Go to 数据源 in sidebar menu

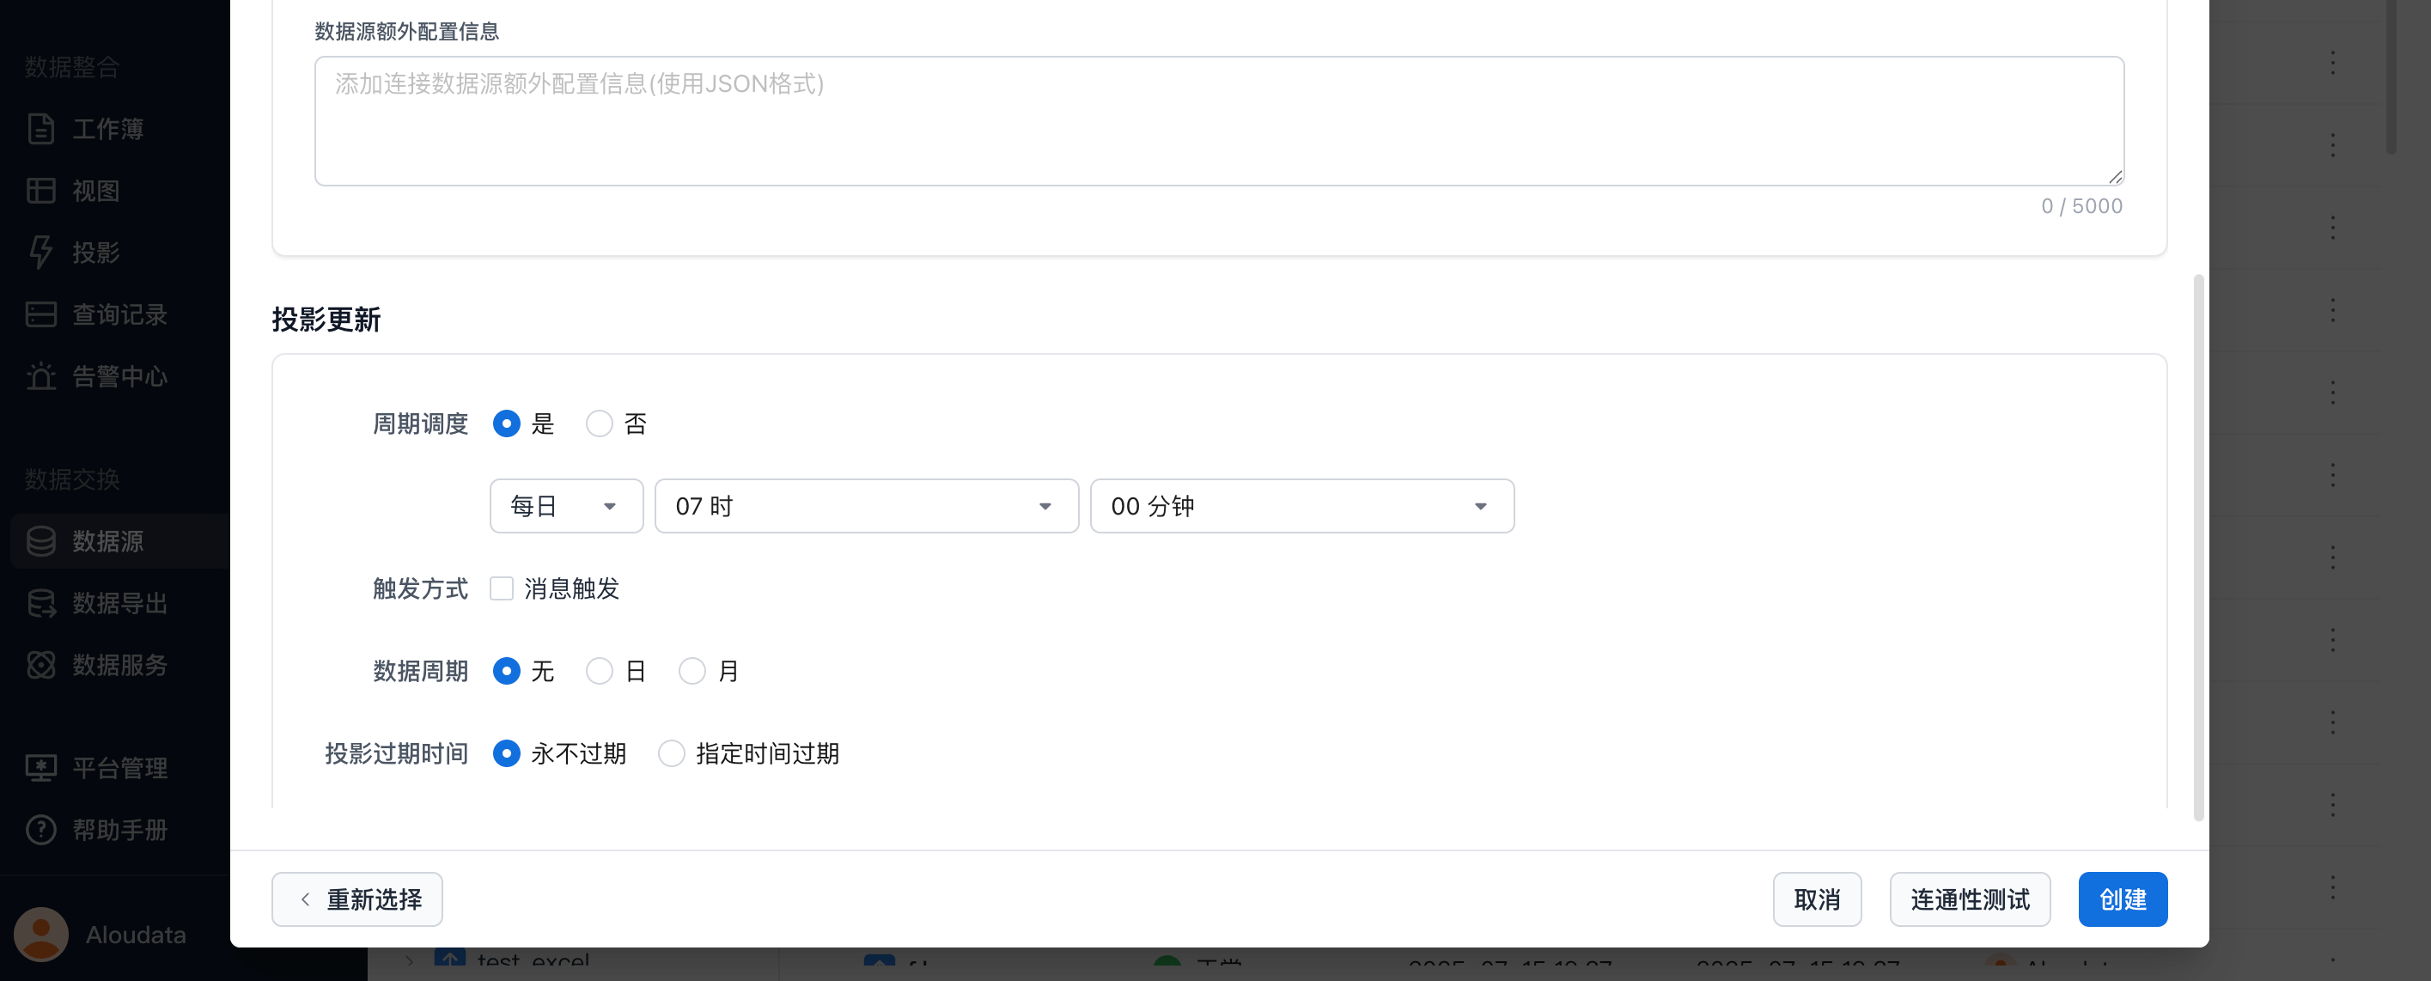click(107, 541)
